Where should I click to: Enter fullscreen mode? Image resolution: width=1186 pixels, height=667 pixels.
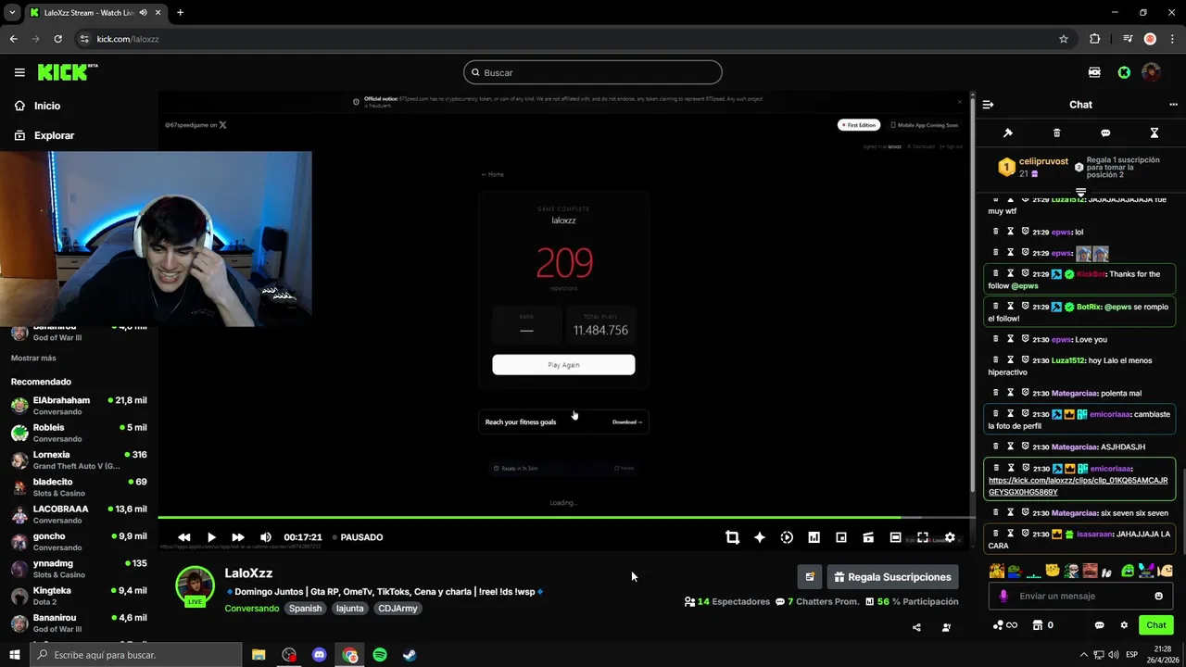click(923, 537)
